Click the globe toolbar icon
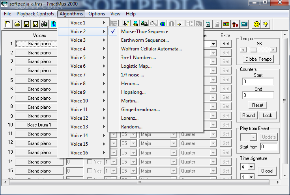The height and width of the screenshot is (195, 290). click(163, 24)
